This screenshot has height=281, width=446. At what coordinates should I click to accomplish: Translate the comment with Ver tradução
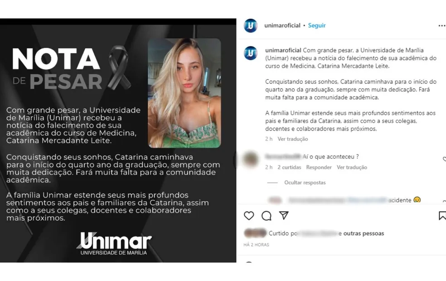coord(352,168)
